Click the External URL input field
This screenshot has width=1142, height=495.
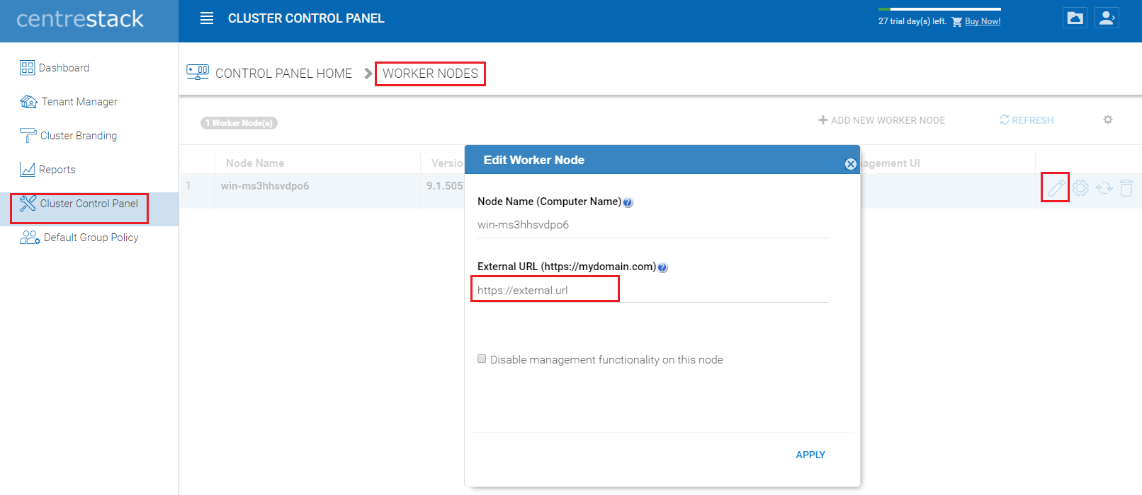(652, 290)
